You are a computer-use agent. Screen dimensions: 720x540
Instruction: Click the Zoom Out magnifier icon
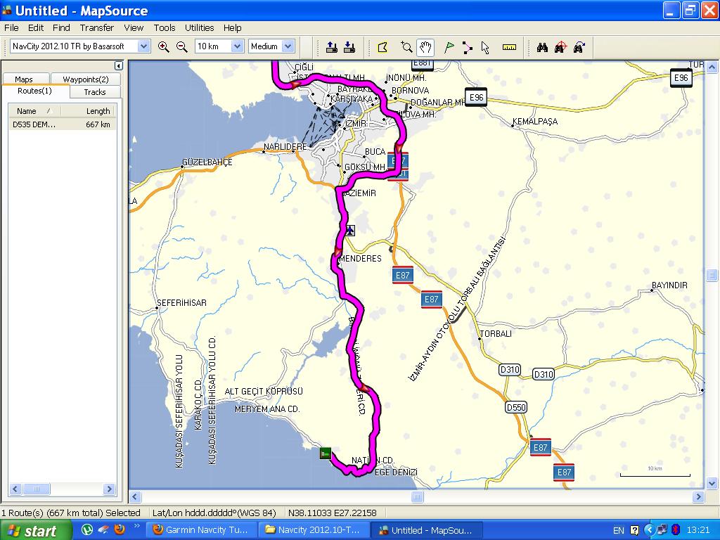[x=182, y=46]
